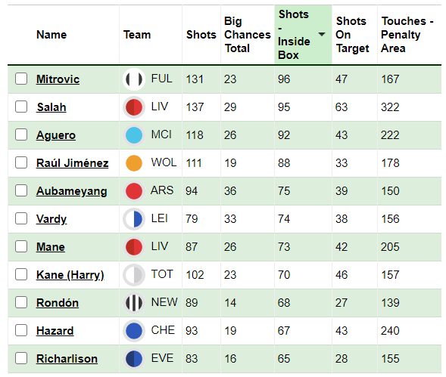Open Salah's player link
Image resolution: width=446 pixels, height=377 pixels.
(51, 107)
